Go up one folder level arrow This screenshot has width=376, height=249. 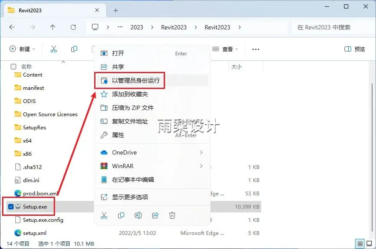pos(53,27)
